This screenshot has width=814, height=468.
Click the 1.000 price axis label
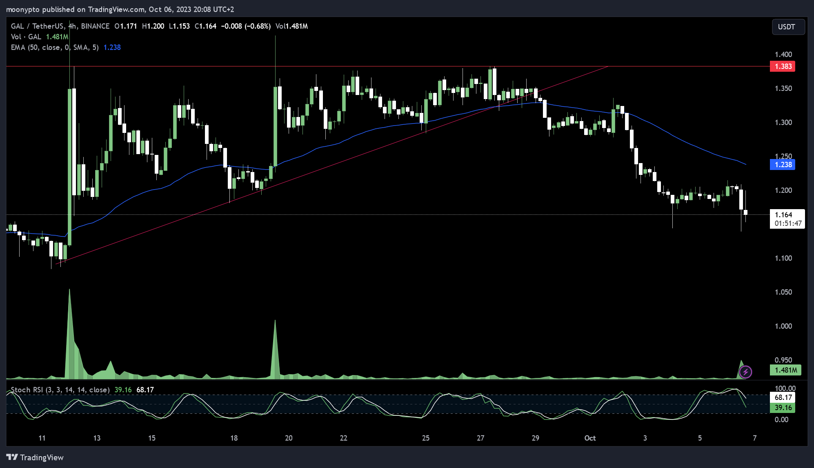pos(783,326)
